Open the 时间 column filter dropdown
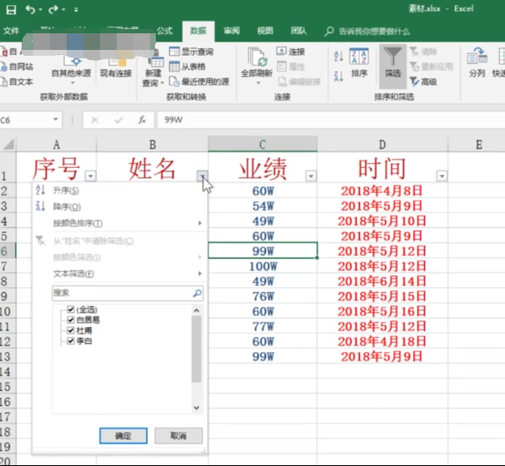Image resolution: width=505 pixels, height=466 pixels. tap(442, 176)
